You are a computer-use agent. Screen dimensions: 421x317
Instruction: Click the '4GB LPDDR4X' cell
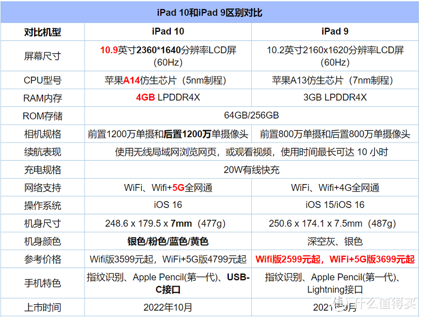tap(168, 98)
